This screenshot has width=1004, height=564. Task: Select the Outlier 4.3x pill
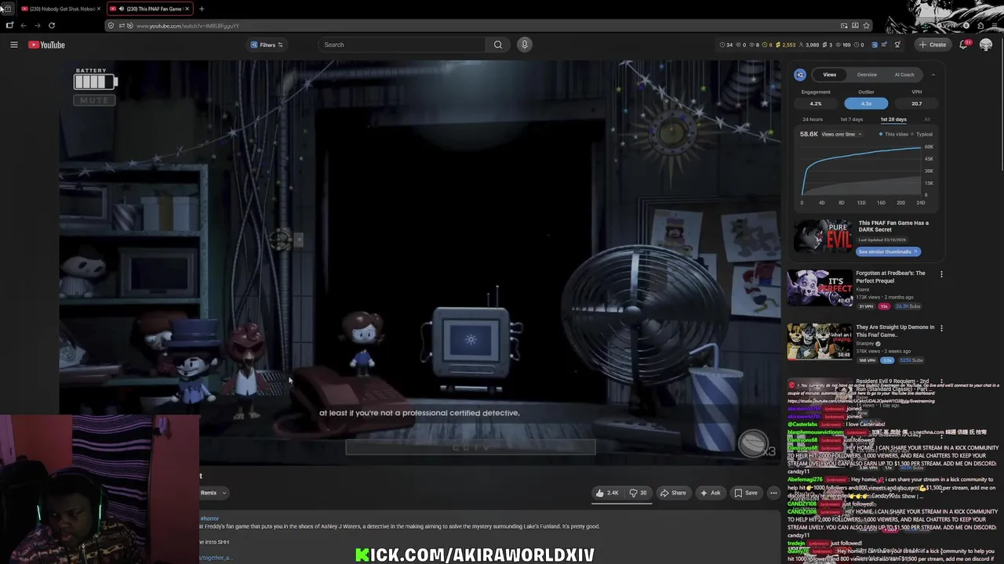[866, 103]
